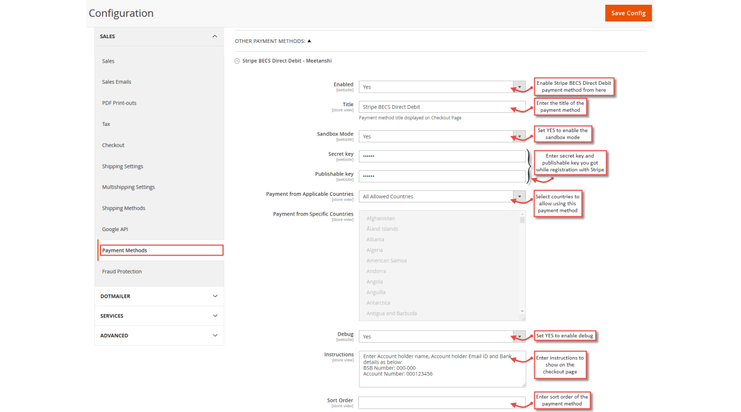Expand the ADVANCED section

[159, 336]
